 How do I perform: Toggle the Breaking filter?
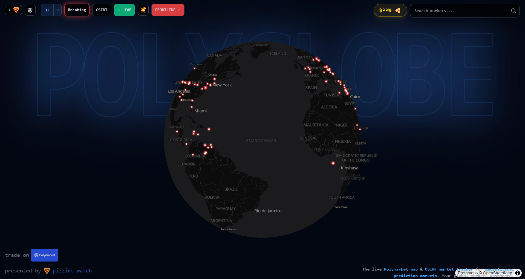tap(77, 10)
